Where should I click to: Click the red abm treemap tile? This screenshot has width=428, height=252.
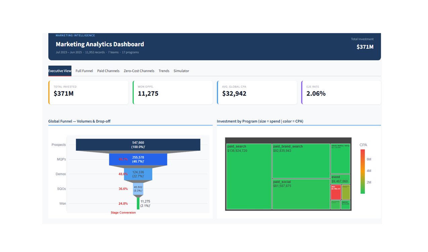click(336, 192)
